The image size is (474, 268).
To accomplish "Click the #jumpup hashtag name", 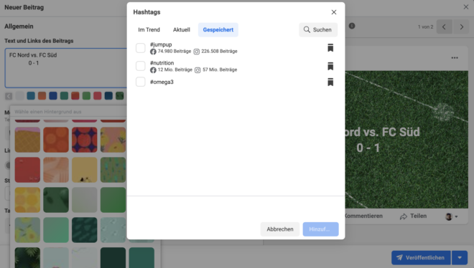I will click(x=161, y=44).
